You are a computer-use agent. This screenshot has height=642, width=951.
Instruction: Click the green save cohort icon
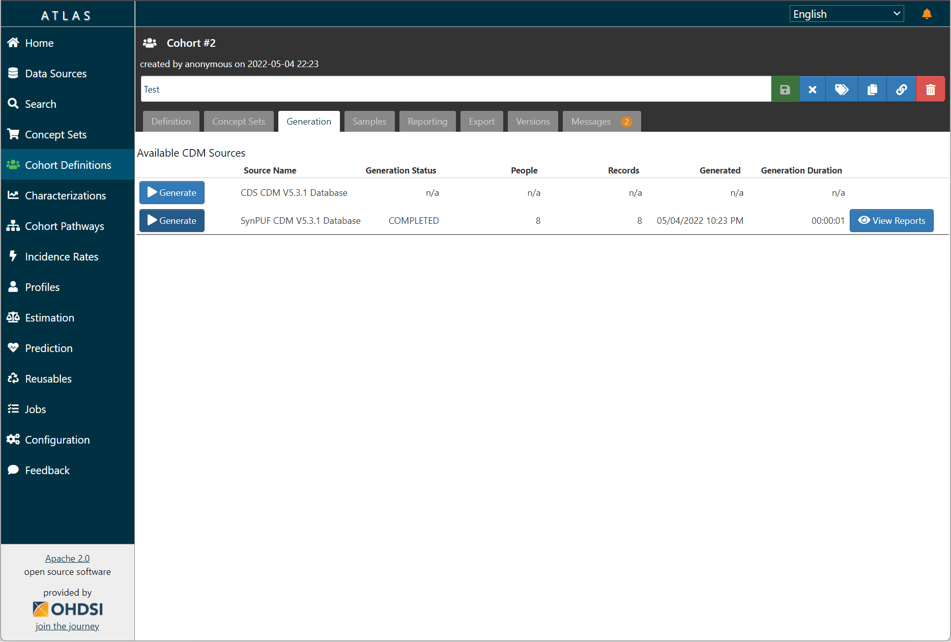click(785, 90)
